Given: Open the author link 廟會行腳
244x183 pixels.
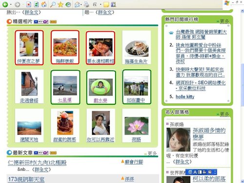Looking at the screenshot, I should coord(134,162).
